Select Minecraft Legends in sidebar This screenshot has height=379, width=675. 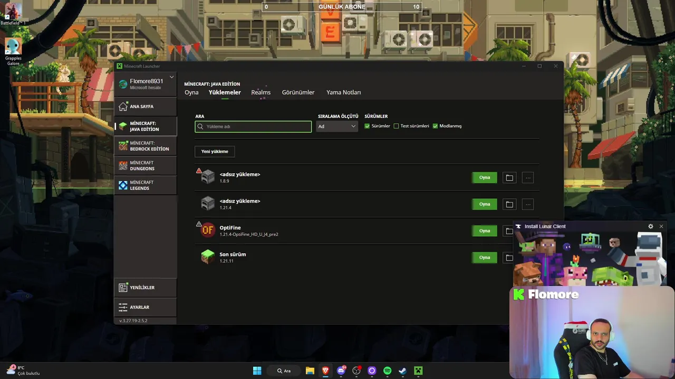[146, 185]
